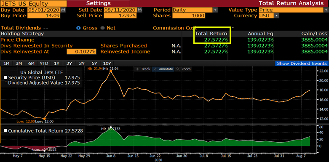Click the Holding Strategy column header
This screenshot has height=162, width=329.
point(22,34)
